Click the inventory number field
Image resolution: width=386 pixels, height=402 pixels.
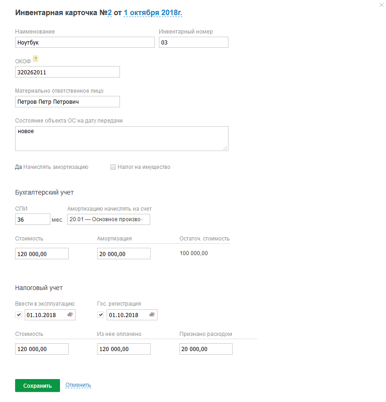click(x=193, y=42)
